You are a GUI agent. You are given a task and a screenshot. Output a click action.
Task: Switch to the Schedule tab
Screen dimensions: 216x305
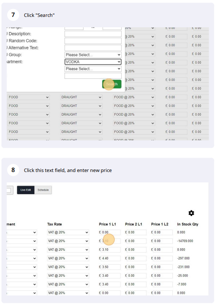[x=43, y=190]
